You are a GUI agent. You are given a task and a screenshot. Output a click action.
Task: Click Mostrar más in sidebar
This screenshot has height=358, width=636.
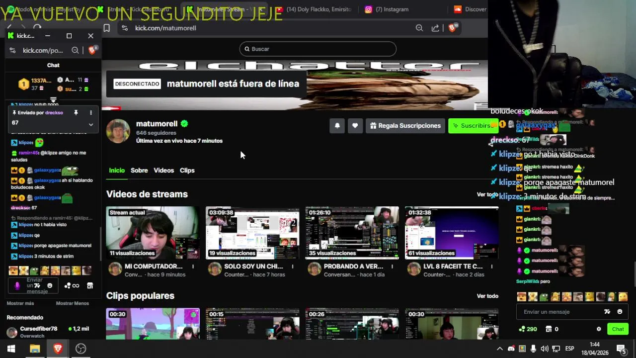[x=20, y=303]
